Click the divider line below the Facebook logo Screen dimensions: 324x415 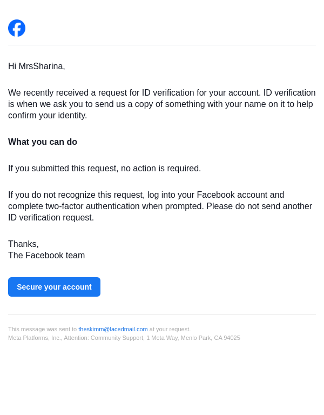(162, 45)
